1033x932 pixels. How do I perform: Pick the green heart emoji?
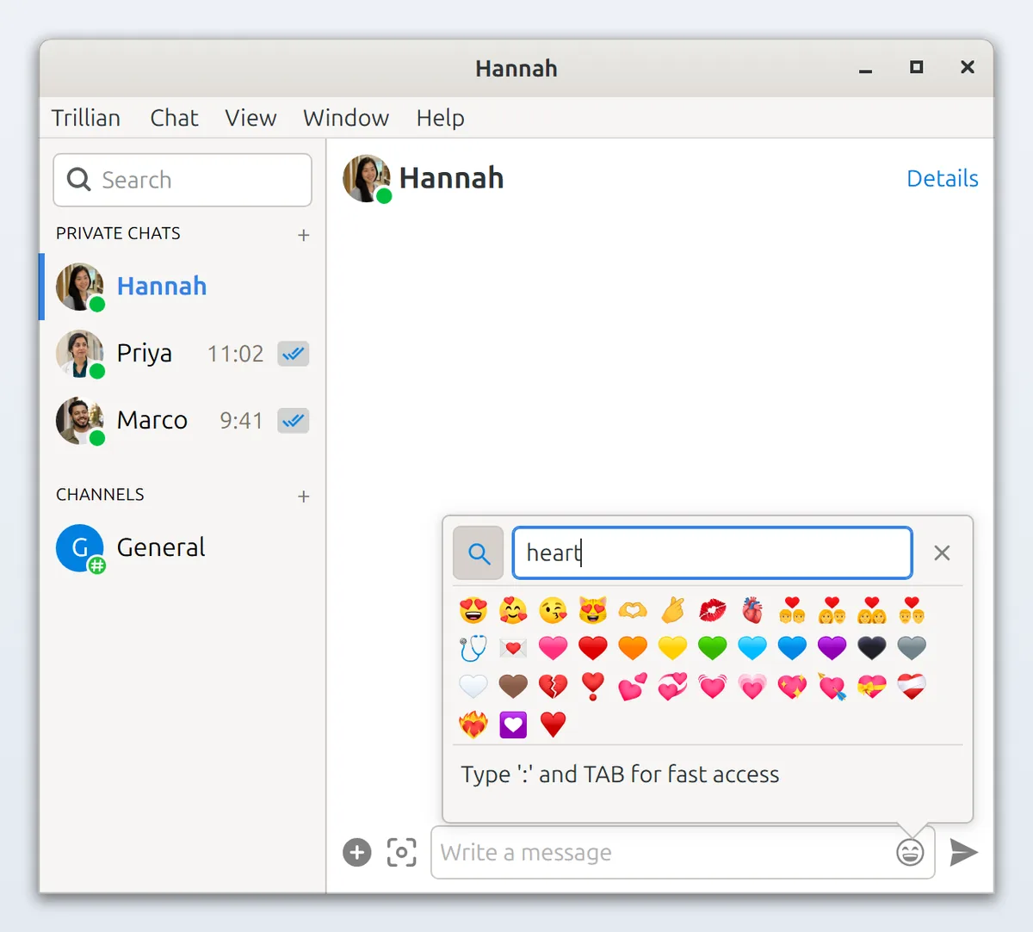(x=713, y=647)
